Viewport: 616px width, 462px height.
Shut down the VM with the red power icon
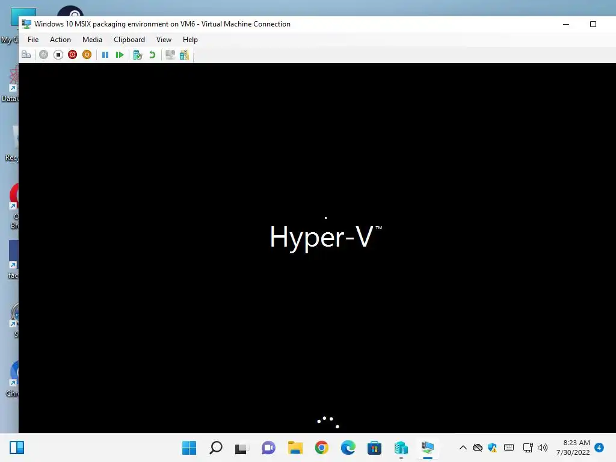(x=72, y=55)
